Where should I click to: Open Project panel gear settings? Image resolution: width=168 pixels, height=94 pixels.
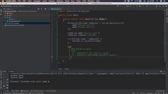coord(45,9)
